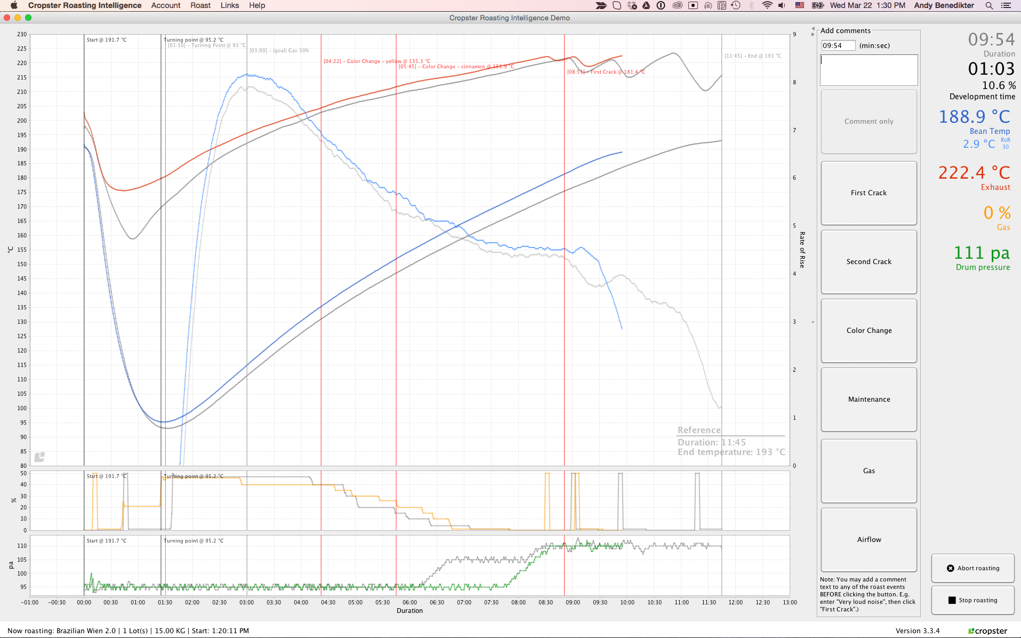This screenshot has width=1021, height=638.
Task: Open the Time Machine menu bar icon
Action: (736, 5)
